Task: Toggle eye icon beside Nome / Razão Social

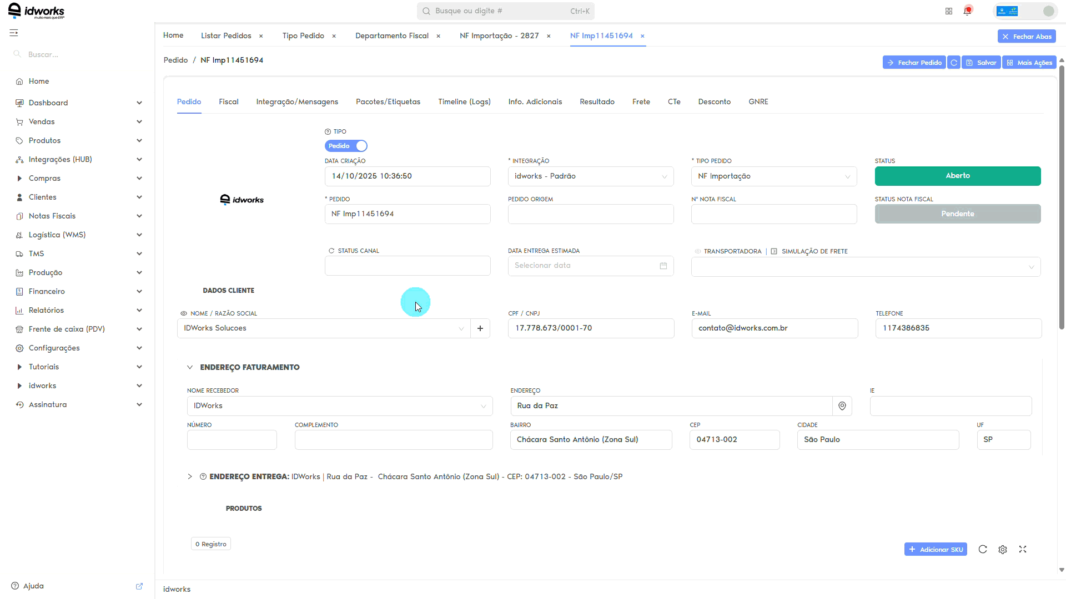Action: click(x=184, y=313)
